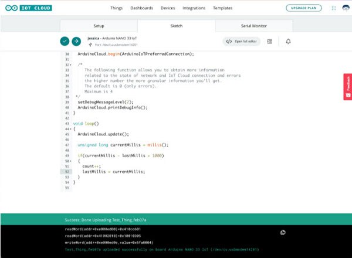Open the Things menu
Screen dimensions: 352x258
pyautogui.click(x=117, y=8)
